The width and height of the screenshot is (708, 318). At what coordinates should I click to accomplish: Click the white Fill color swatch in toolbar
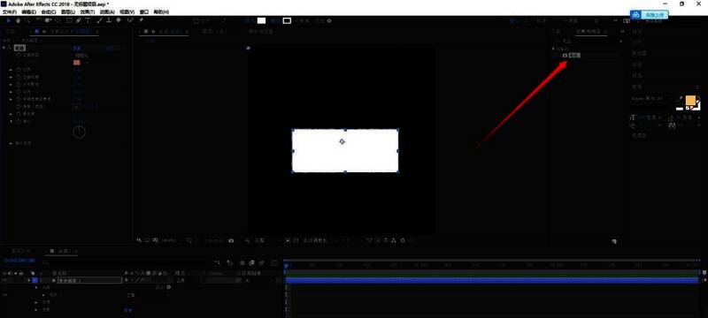(261, 20)
